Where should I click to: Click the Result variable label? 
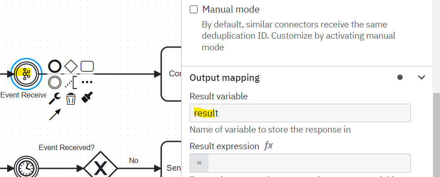[x=218, y=97]
